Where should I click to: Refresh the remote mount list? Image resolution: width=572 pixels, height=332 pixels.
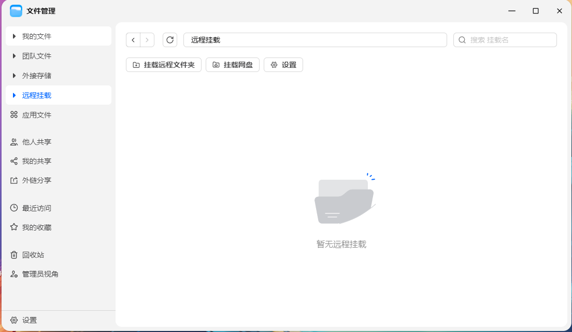tap(170, 40)
